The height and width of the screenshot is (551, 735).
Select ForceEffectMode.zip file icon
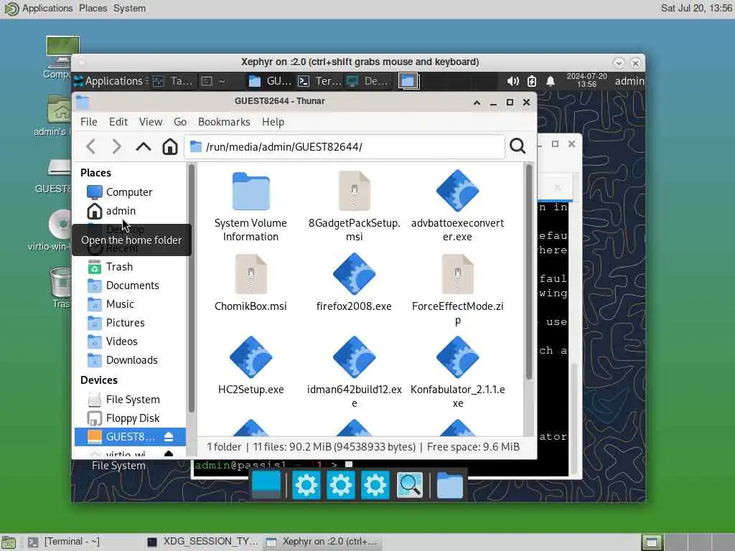pyautogui.click(x=457, y=275)
